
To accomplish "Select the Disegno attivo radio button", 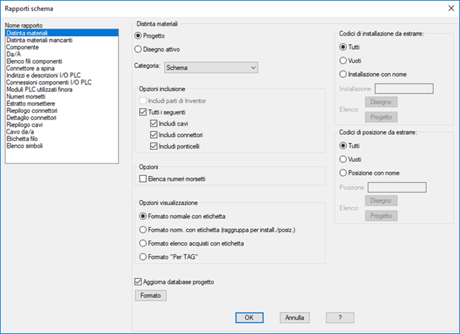I will pos(140,49).
